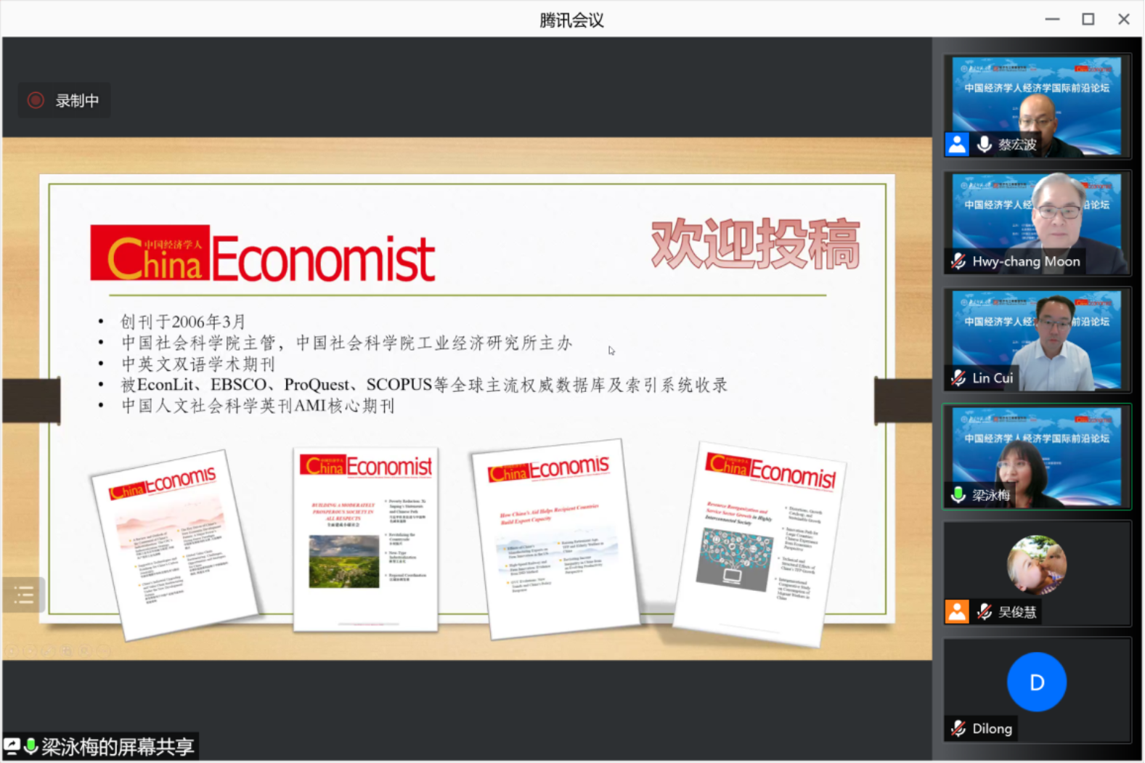Click the orange user badge next to 吴俊慧
This screenshot has height=763, width=1145.
click(x=957, y=612)
